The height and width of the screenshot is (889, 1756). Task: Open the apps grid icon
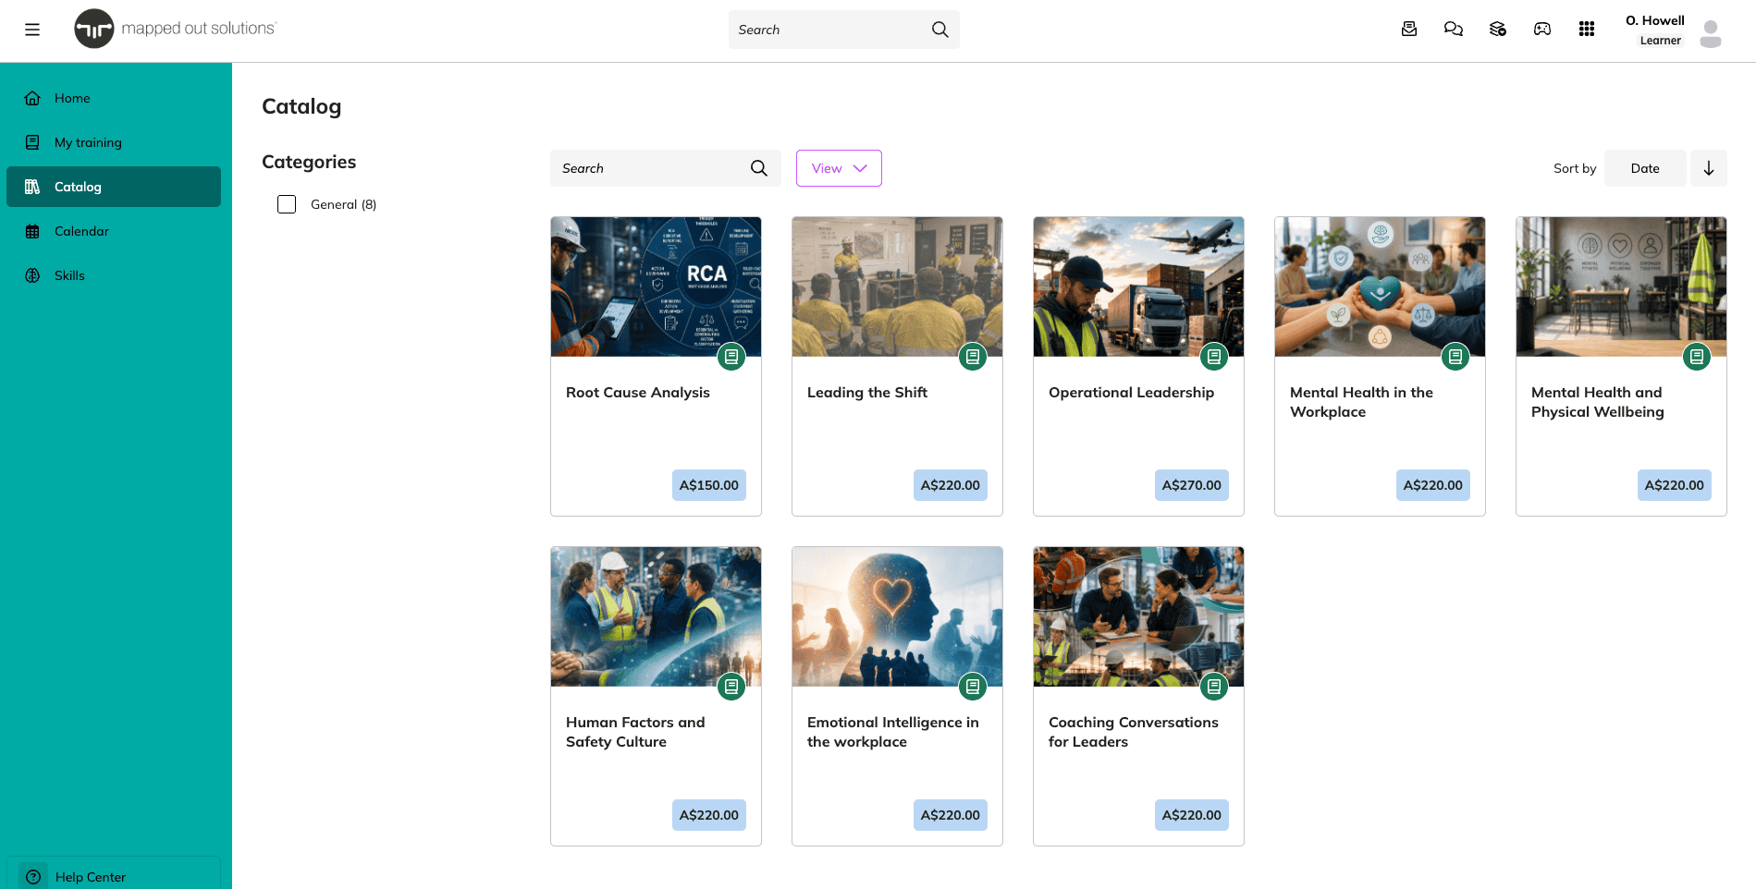(1587, 30)
